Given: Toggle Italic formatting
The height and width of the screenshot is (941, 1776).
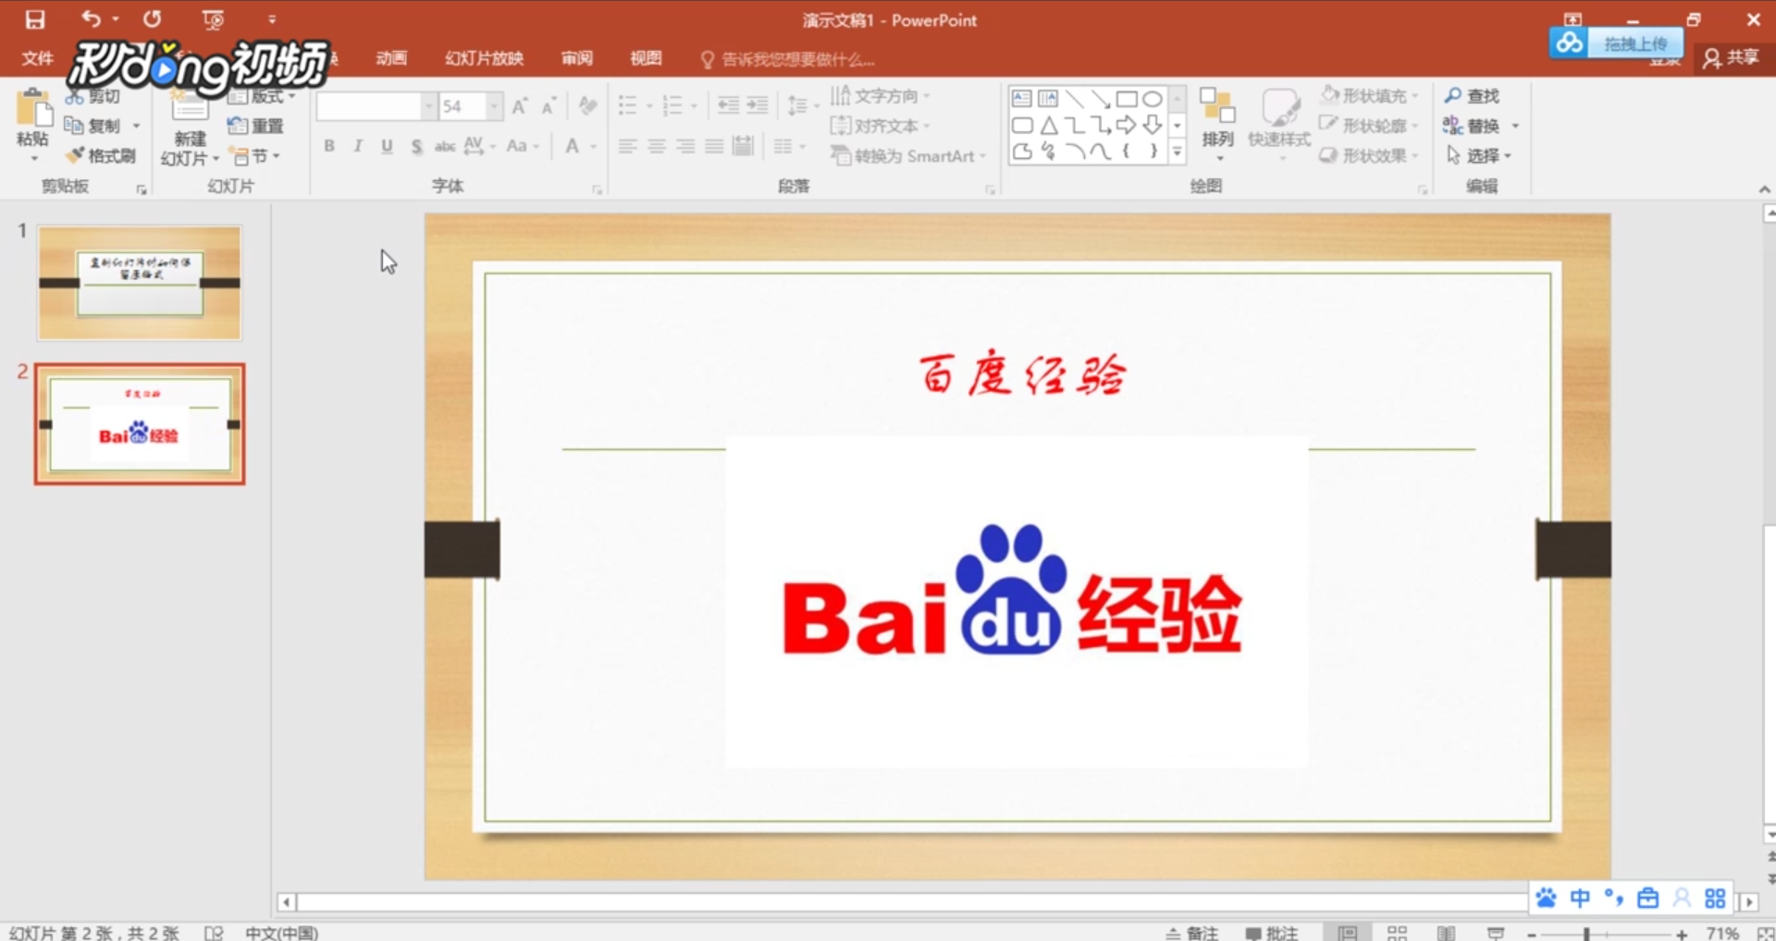Looking at the screenshot, I should pyautogui.click(x=358, y=146).
